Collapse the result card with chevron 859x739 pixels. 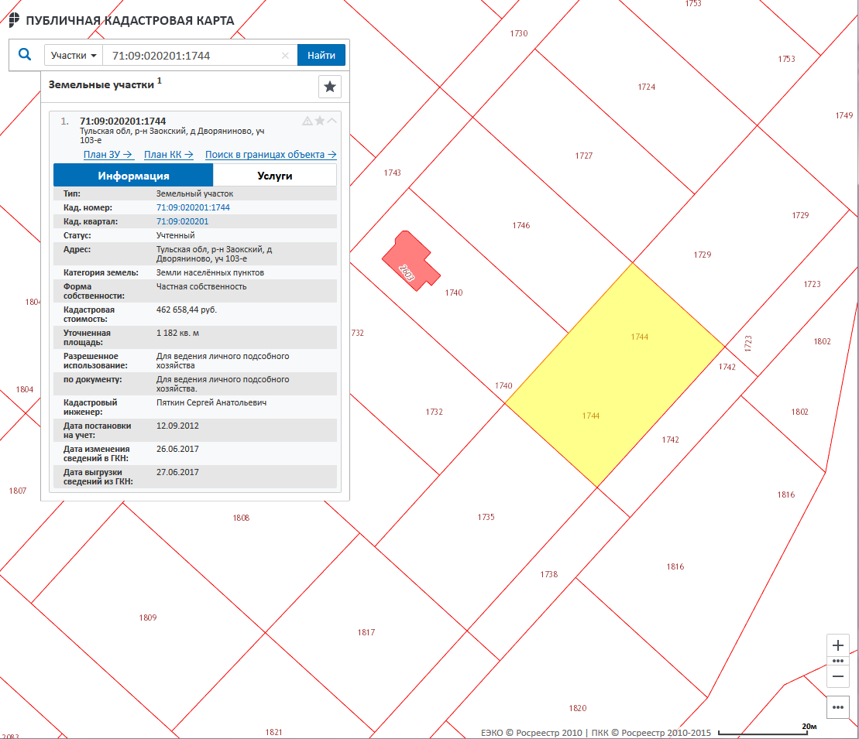point(332,121)
